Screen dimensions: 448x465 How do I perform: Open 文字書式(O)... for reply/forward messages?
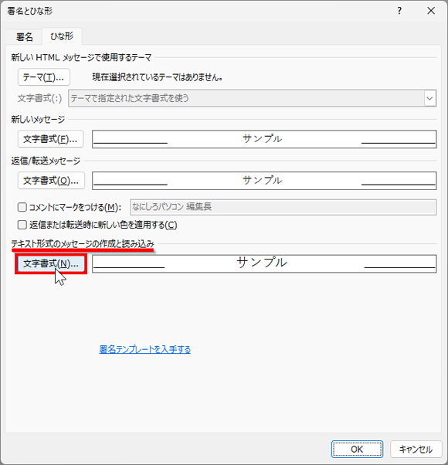click(x=51, y=180)
